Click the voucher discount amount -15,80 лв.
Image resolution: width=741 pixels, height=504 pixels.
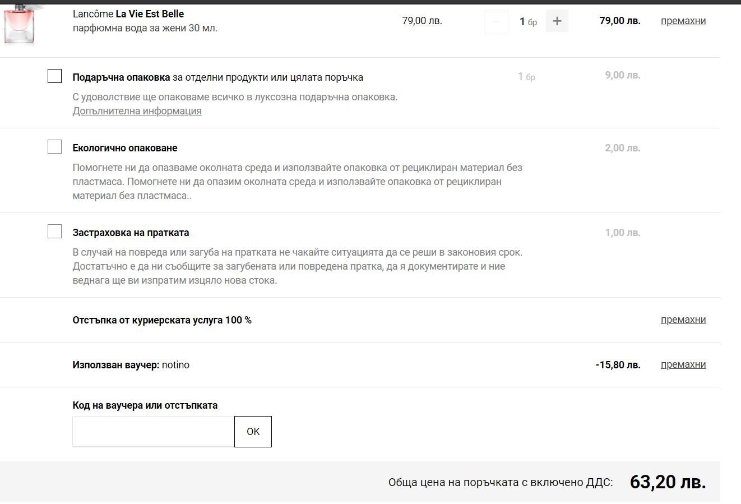click(618, 365)
